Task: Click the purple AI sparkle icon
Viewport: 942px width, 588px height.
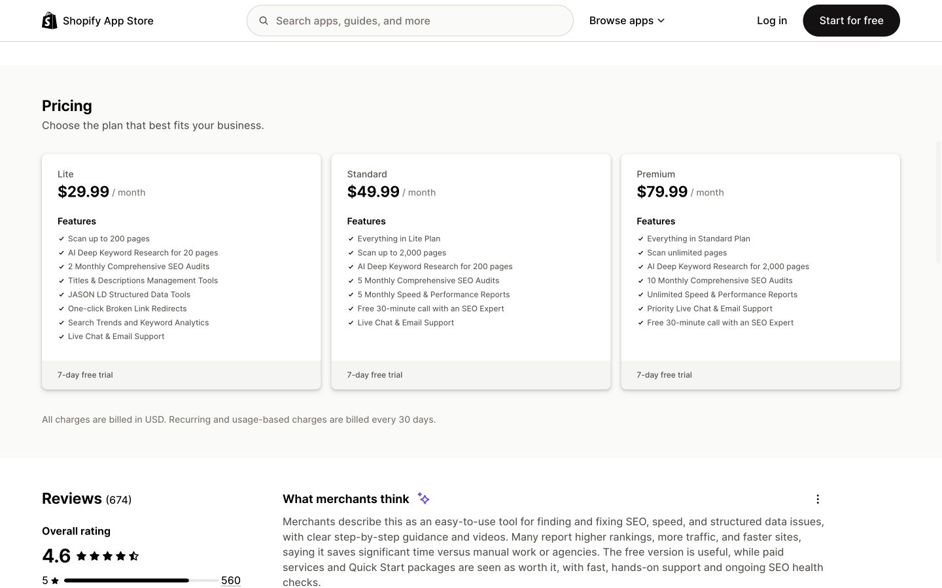Action: tap(423, 498)
